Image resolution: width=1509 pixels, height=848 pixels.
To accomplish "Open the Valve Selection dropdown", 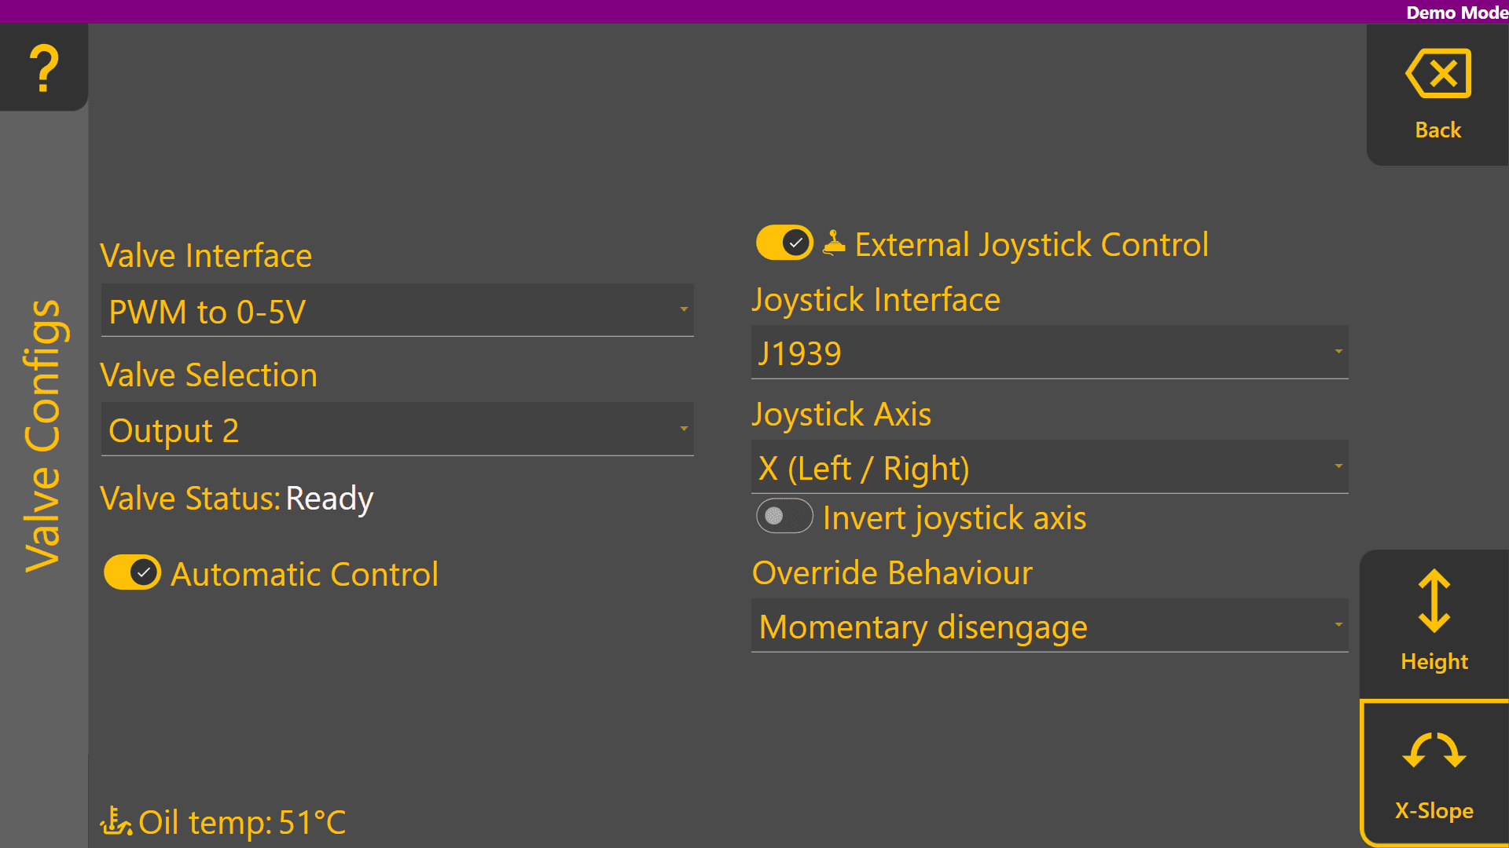I will [397, 429].
